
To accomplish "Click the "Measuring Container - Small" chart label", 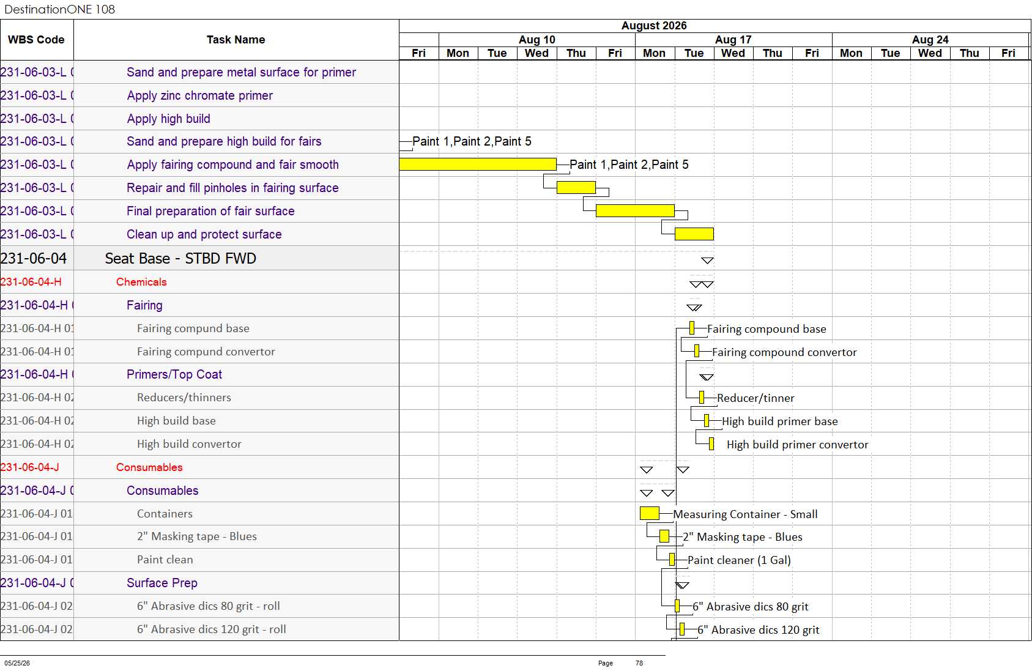I will [x=745, y=514].
